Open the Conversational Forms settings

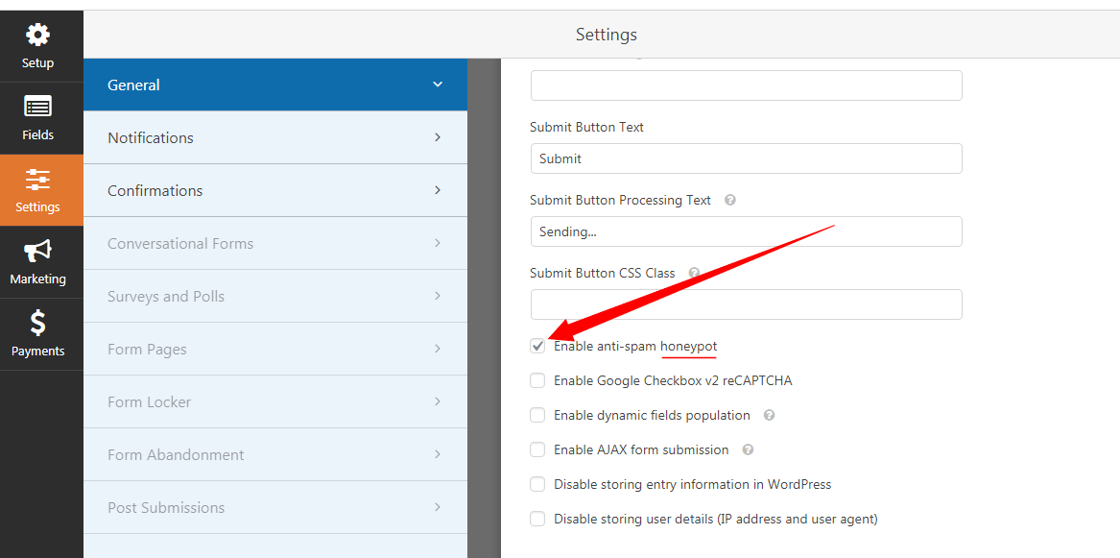click(x=274, y=243)
